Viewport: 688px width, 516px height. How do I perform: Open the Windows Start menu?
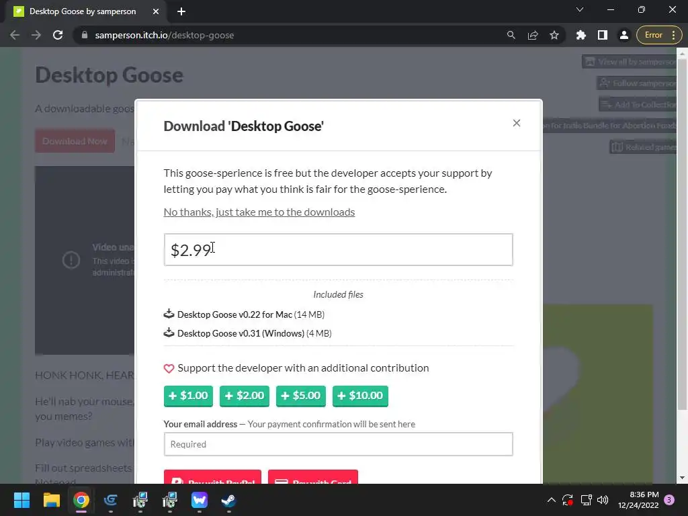click(21, 500)
